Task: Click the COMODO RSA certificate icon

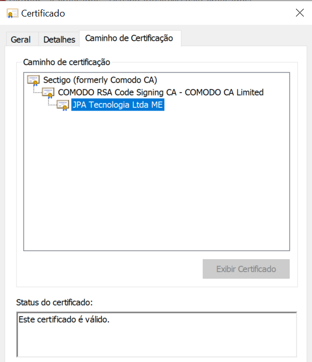Action: click(48, 93)
